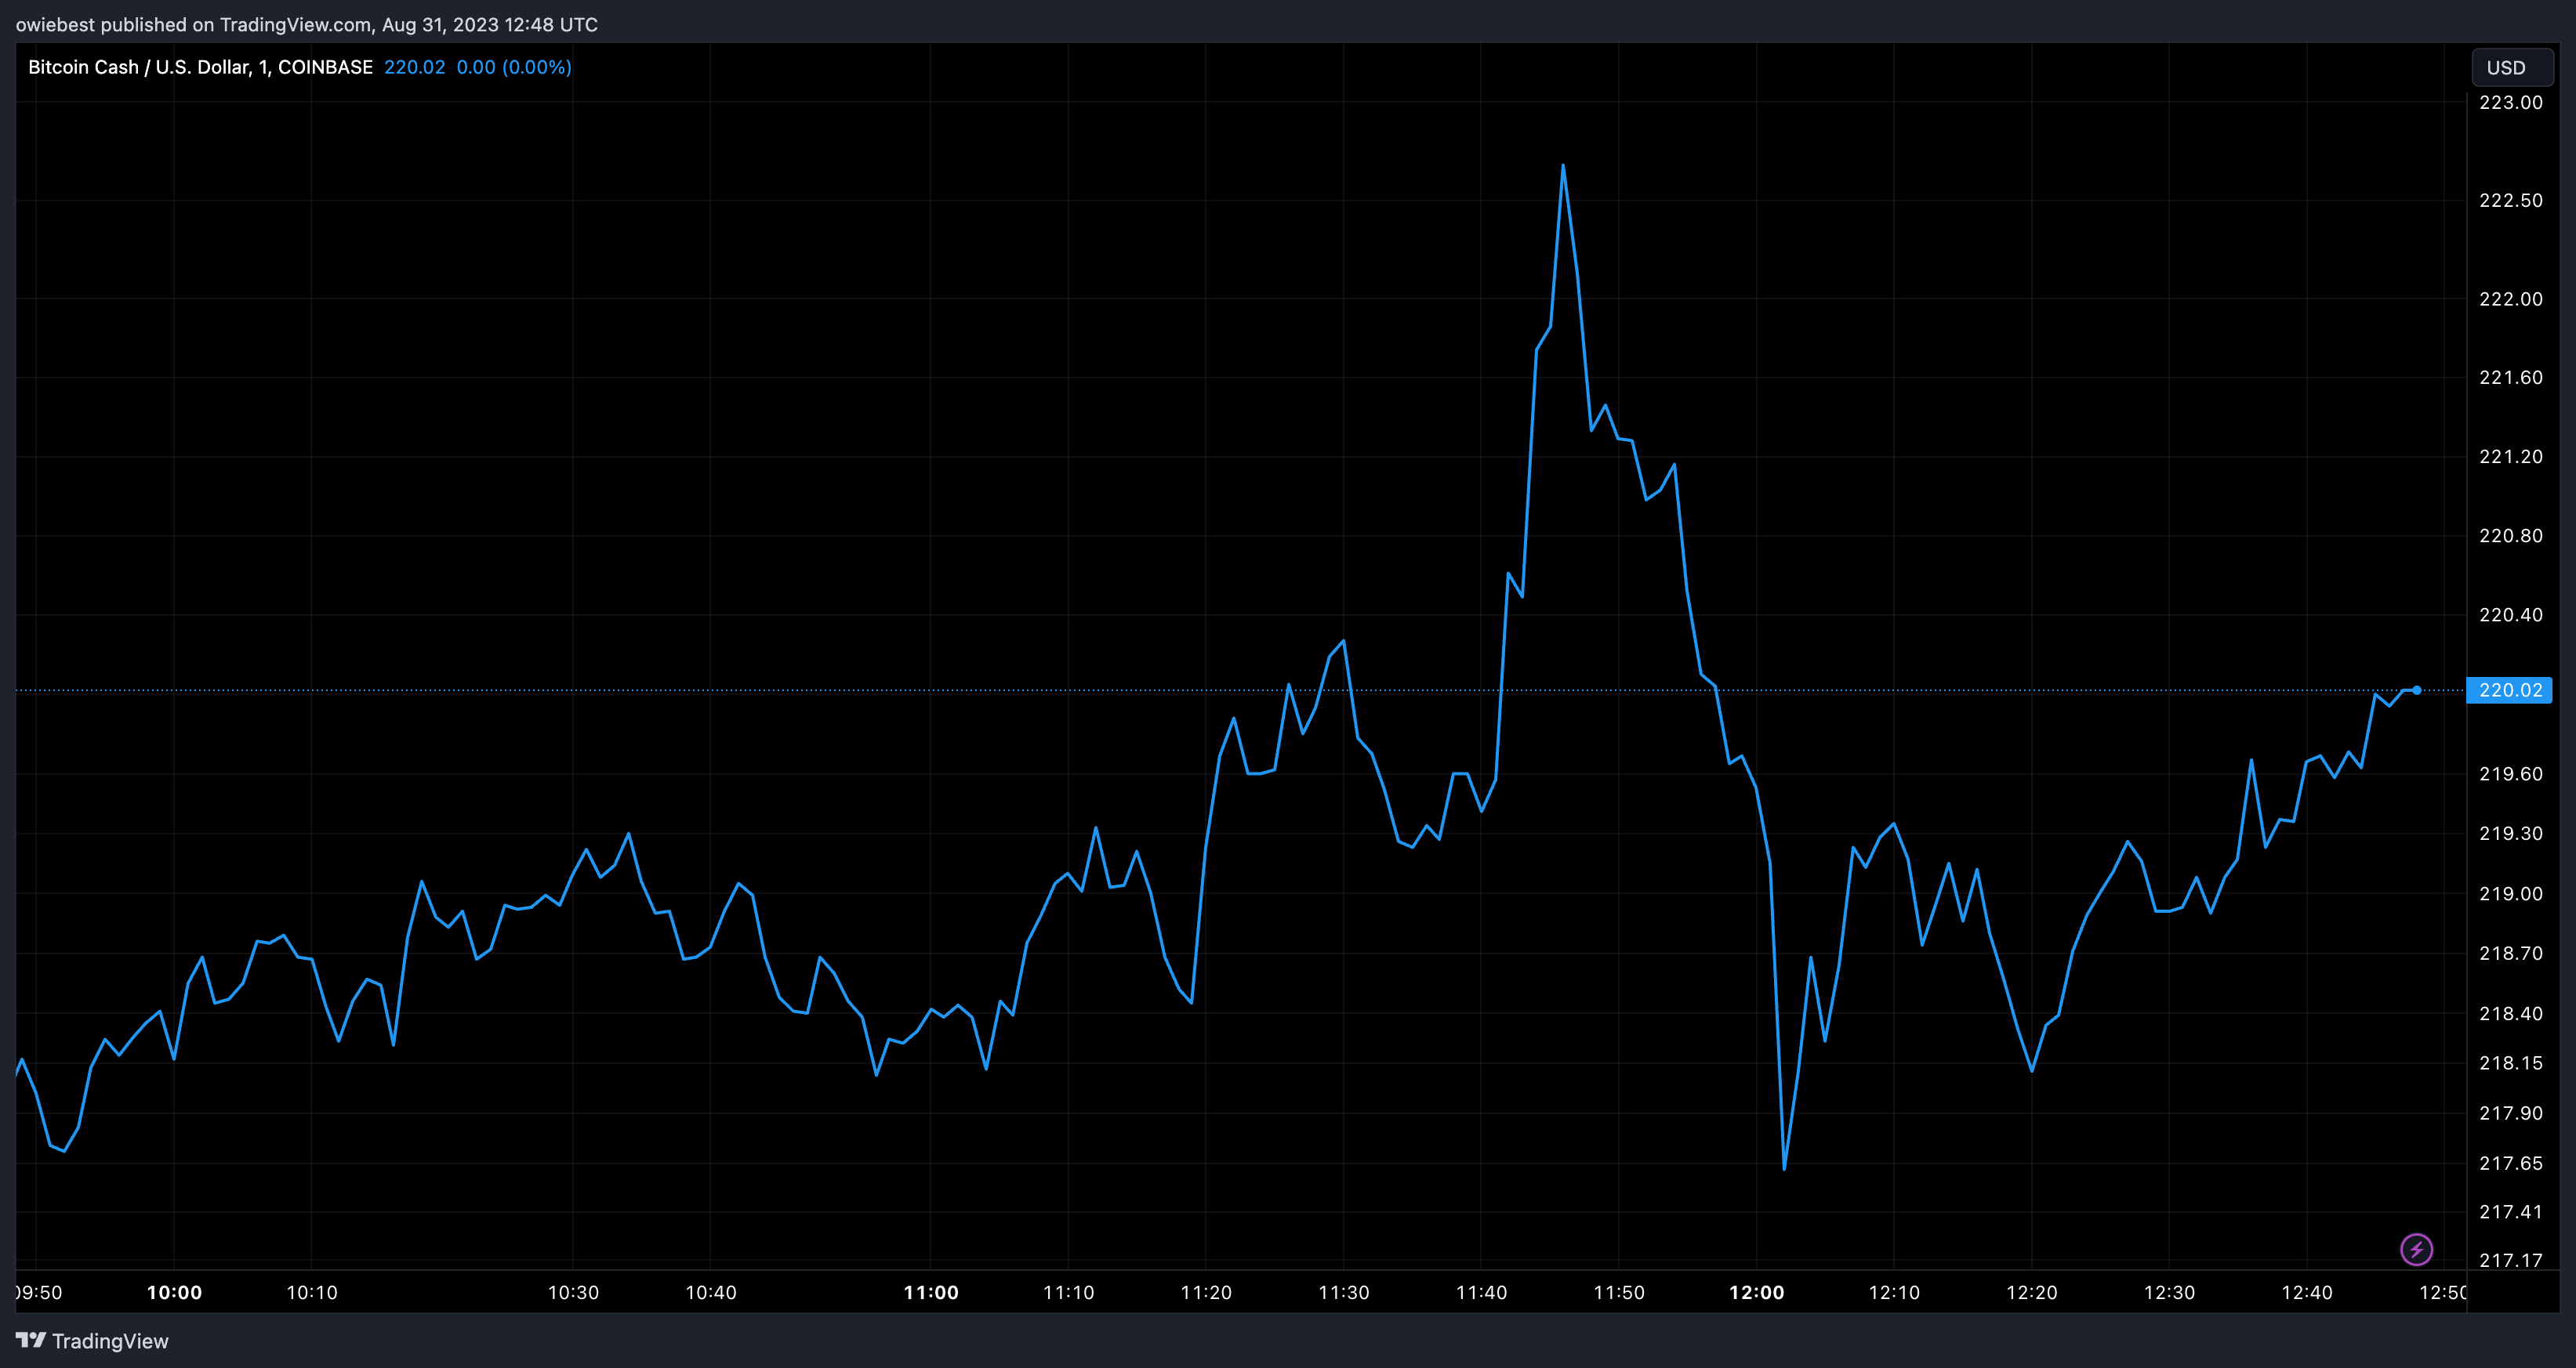Viewport: 2576px width, 1368px height.
Task: Click the 219.00 price scale label
Action: (x=2510, y=893)
